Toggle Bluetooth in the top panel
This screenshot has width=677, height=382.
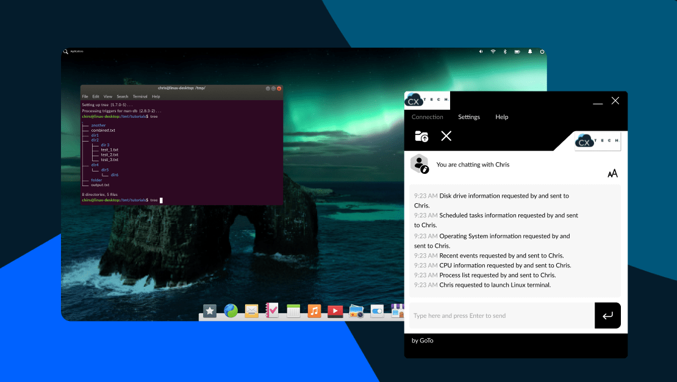click(504, 52)
